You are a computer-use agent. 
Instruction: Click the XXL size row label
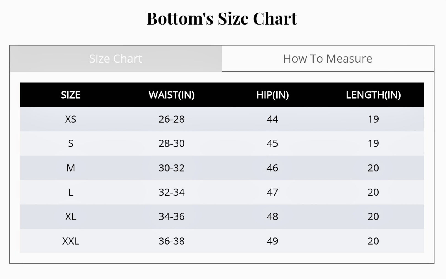pos(71,241)
